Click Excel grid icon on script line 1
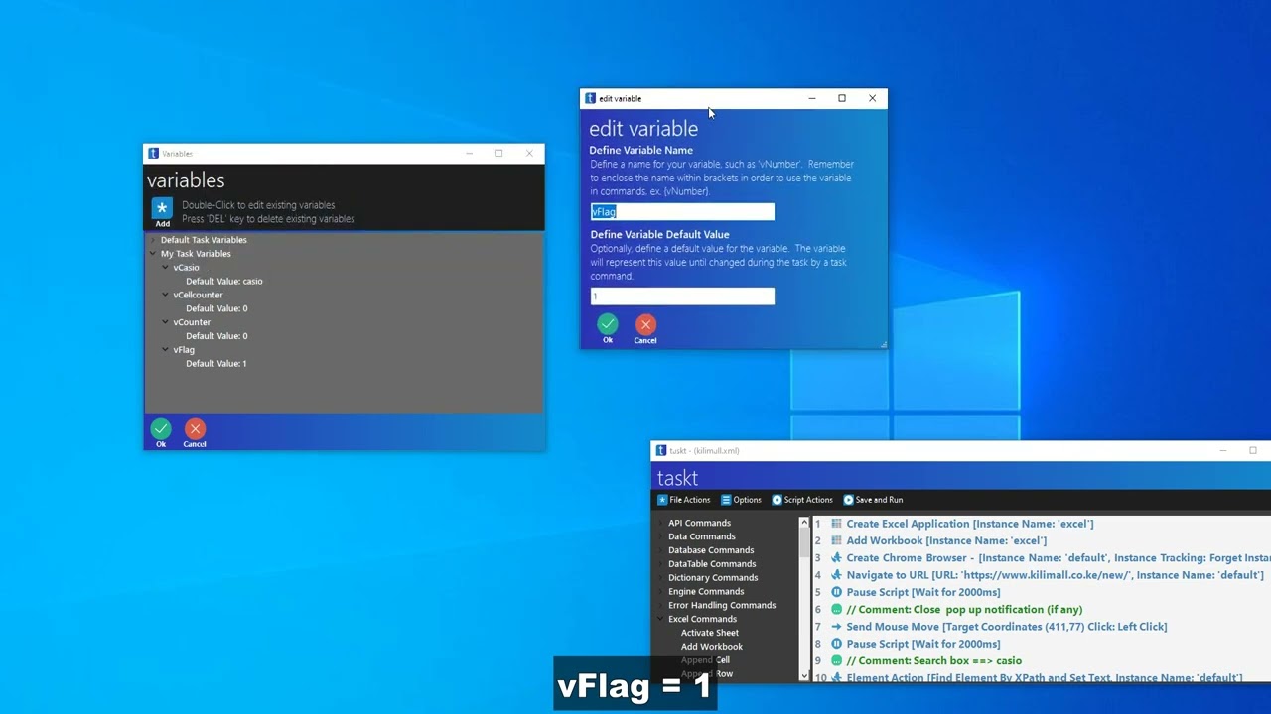Screen dimensions: 1271x714 [837, 524]
